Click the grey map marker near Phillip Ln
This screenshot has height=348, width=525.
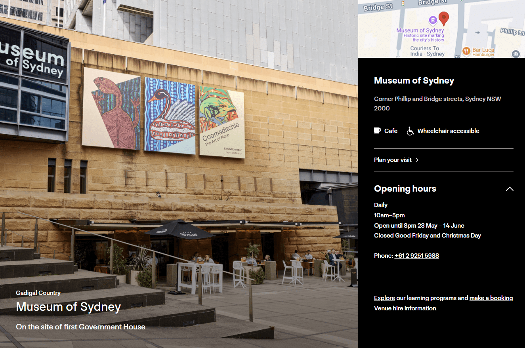[515, 53]
